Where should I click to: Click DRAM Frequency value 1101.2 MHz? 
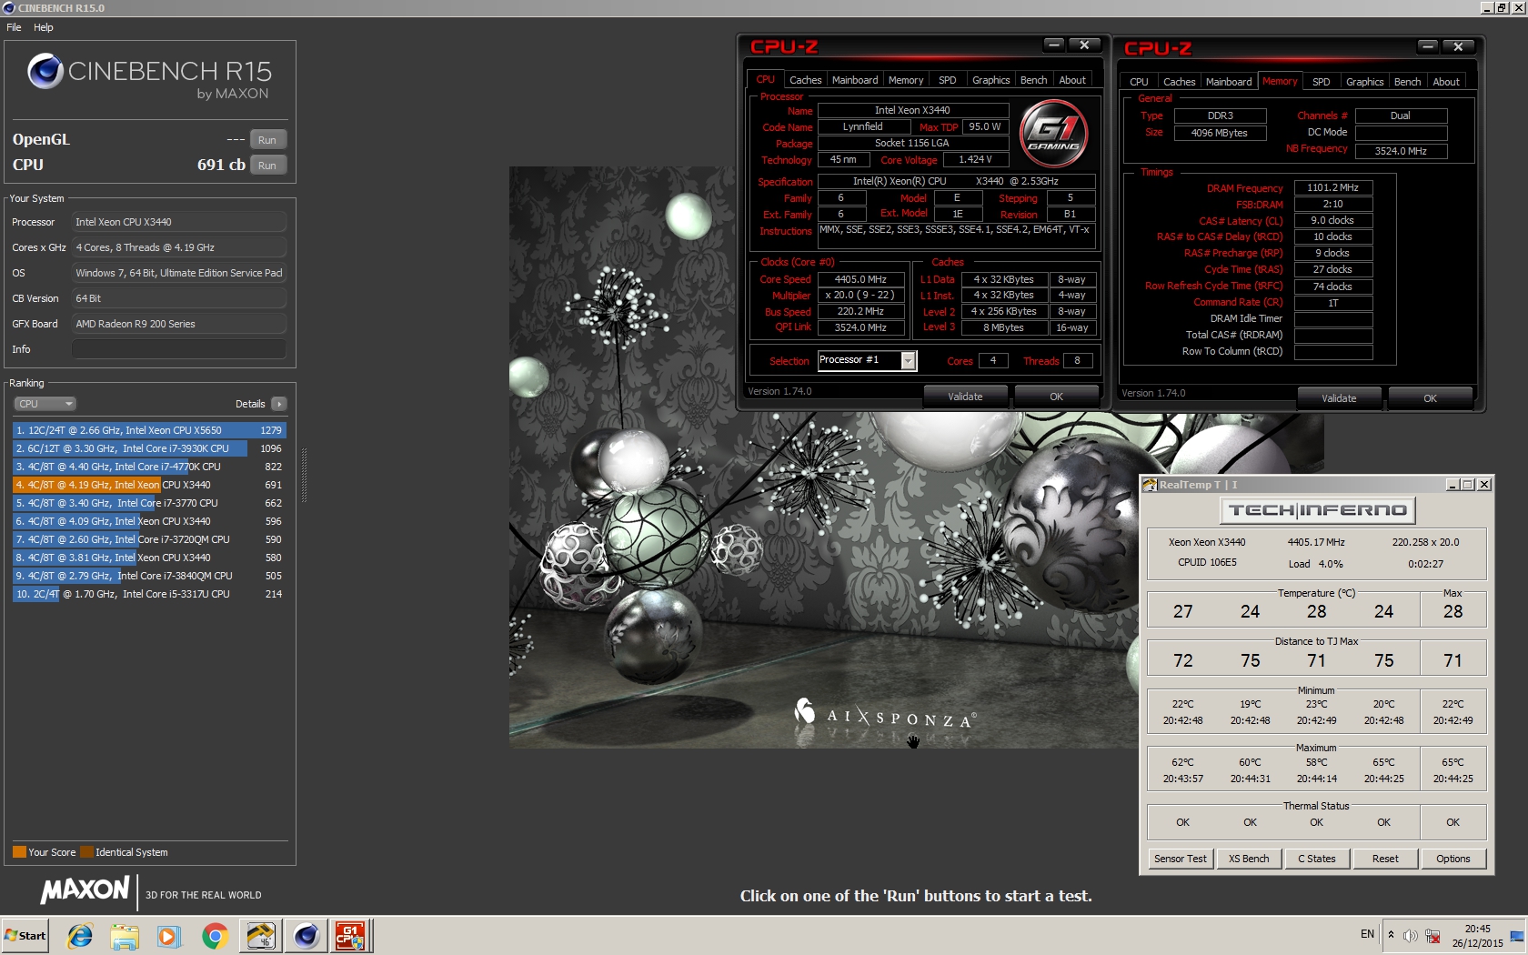coord(1332,187)
